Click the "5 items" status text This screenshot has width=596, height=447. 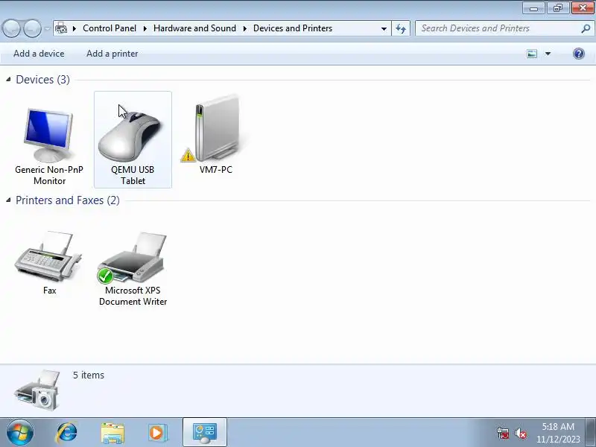(x=89, y=375)
